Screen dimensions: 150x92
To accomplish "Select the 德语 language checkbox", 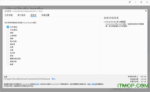I will (8, 38).
